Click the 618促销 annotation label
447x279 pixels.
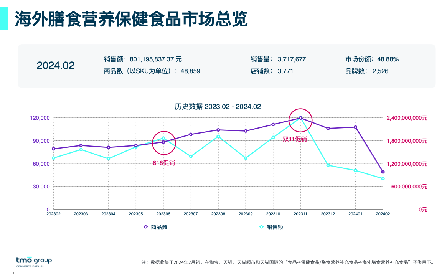(x=163, y=163)
